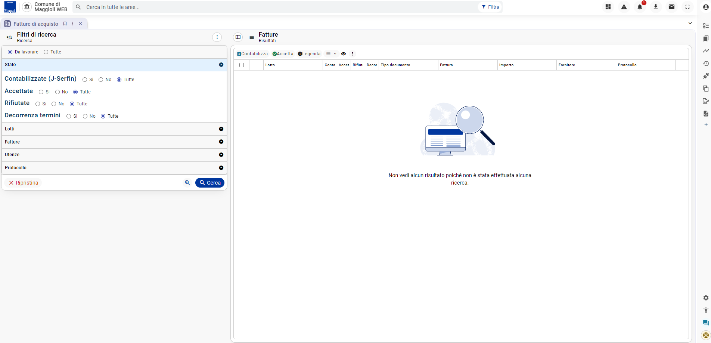Open Fatture di acquisto tab options menu
Viewport: 711px width, 343px height.
click(73, 24)
